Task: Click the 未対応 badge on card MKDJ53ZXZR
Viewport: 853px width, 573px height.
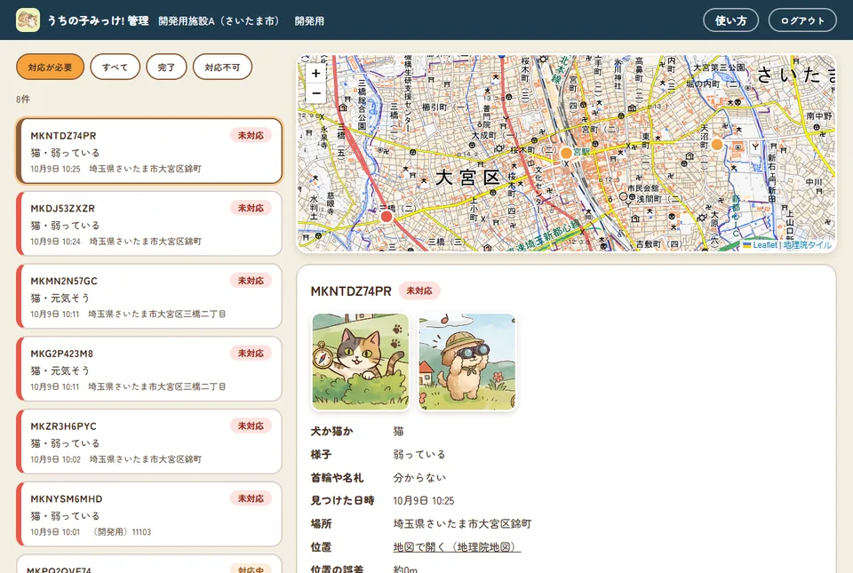Action: (251, 208)
